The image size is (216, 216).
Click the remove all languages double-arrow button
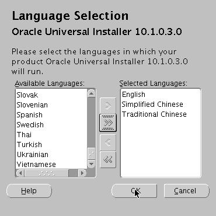(108, 160)
